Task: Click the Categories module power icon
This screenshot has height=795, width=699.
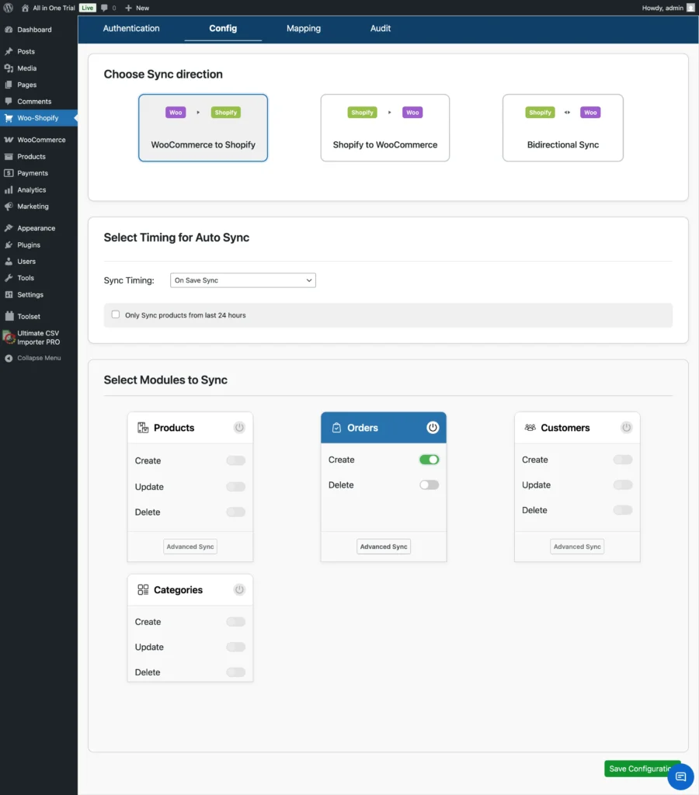Action: pyautogui.click(x=238, y=589)
